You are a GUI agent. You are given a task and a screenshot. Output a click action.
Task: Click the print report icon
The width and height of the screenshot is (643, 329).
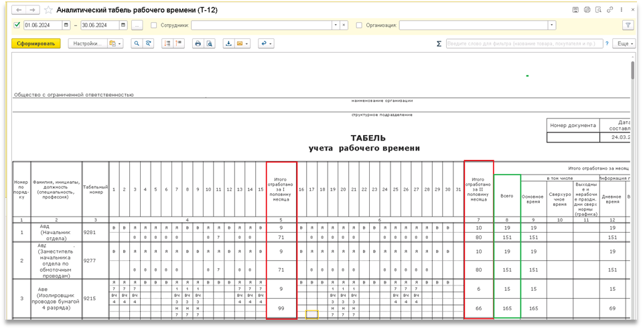(x=198, y=43)
